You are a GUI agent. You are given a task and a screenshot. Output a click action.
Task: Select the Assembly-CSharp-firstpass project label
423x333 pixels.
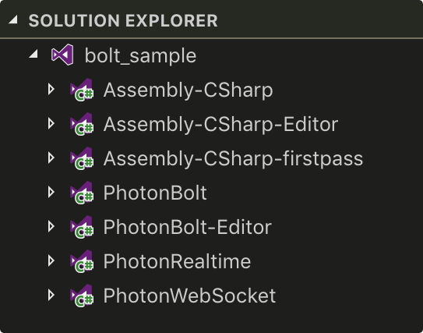(234, 159)
